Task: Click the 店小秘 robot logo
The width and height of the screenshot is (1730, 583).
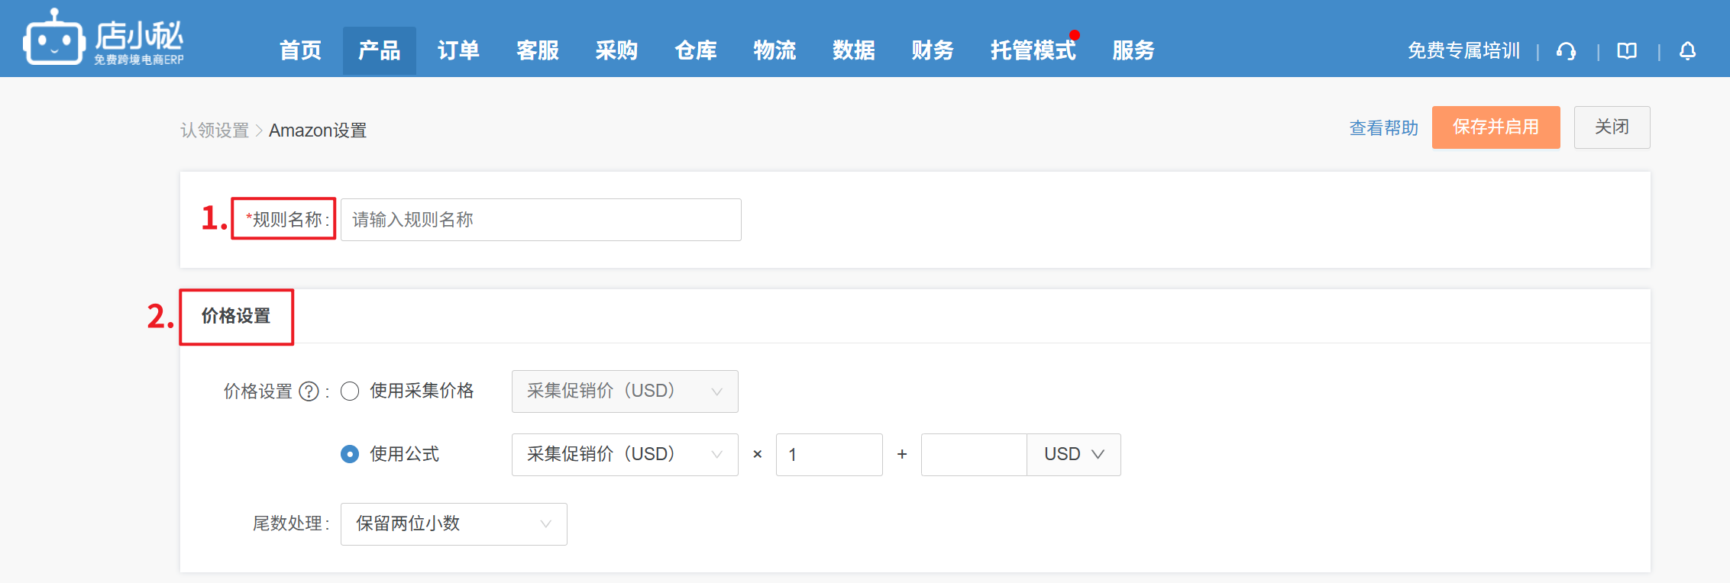Action: (53, 38)
